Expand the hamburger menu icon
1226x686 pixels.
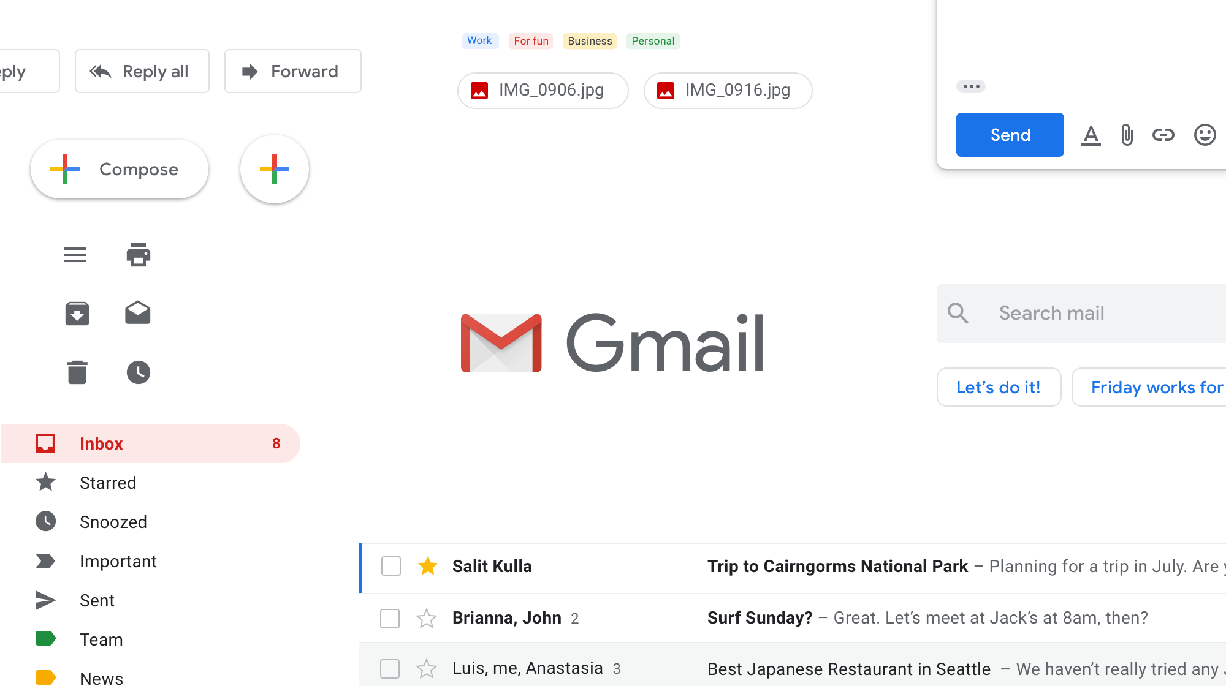coord(74,255)
